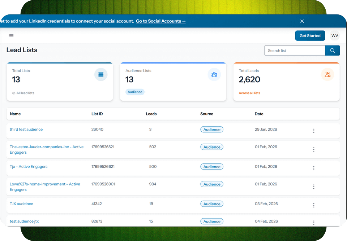Click Audience badge in Lowe%27s-home-improvement row

click(x=212, y=184)
